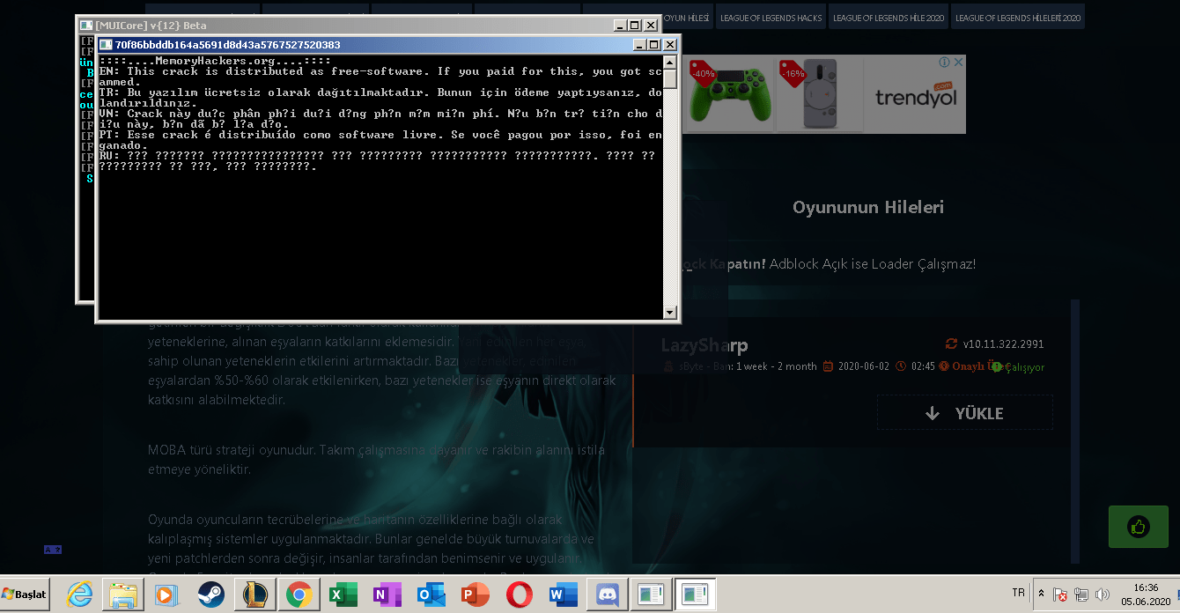
Task: Click the version v10.11.322.2991 text
Action: tap(1003, 343)
